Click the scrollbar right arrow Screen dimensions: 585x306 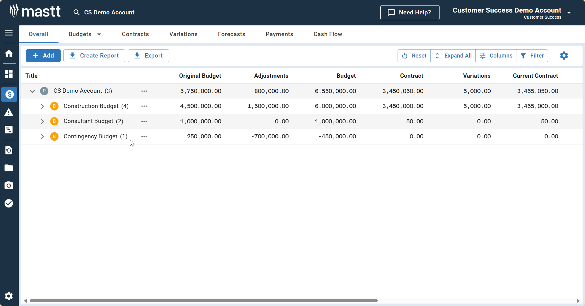[578, 301]
